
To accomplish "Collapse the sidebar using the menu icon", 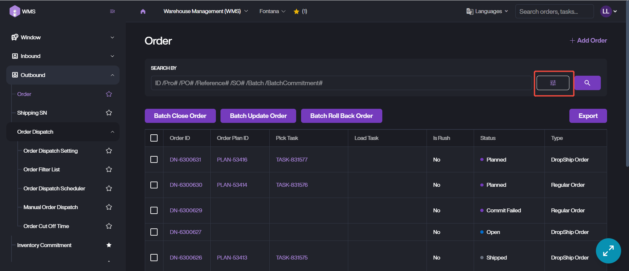I will pos(112,11).
